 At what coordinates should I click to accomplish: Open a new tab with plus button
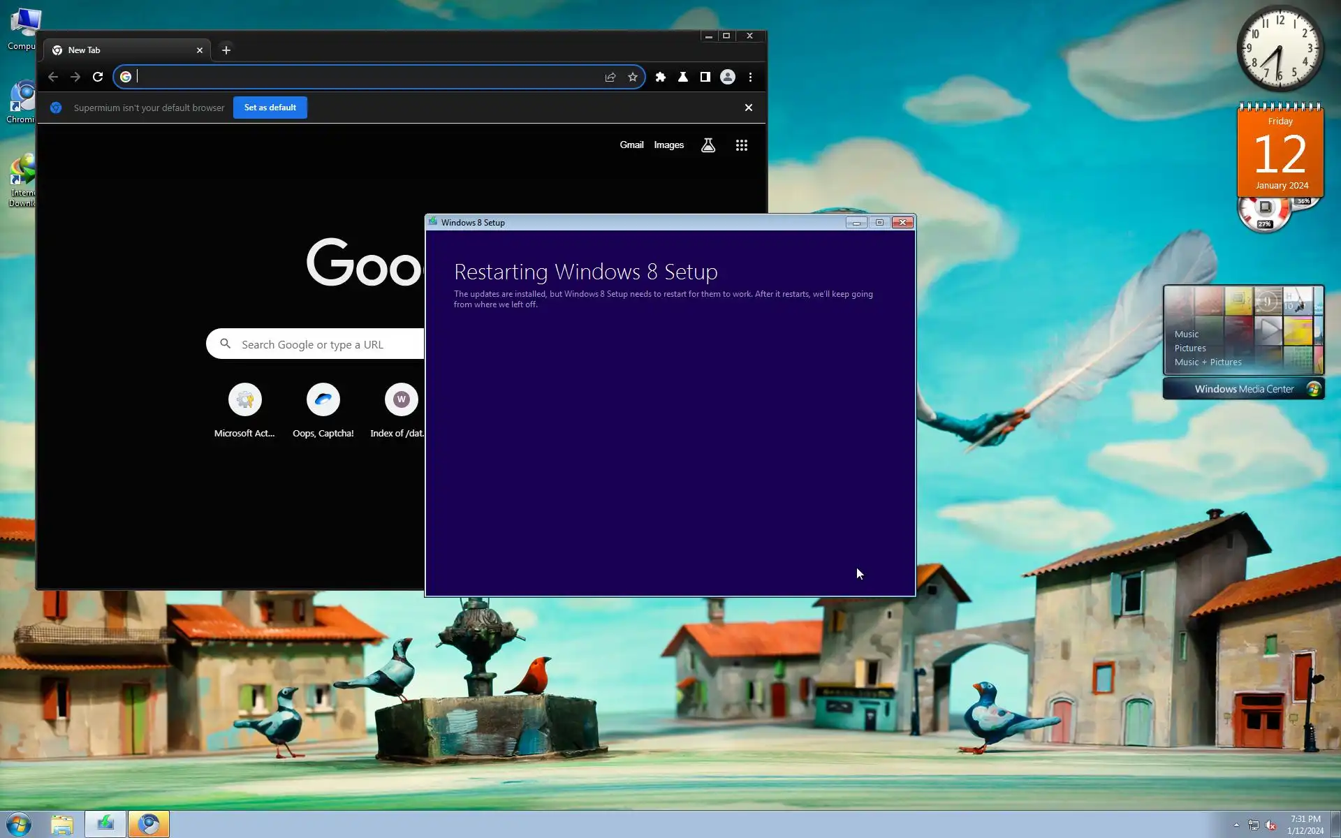click(x=226, y=50)
